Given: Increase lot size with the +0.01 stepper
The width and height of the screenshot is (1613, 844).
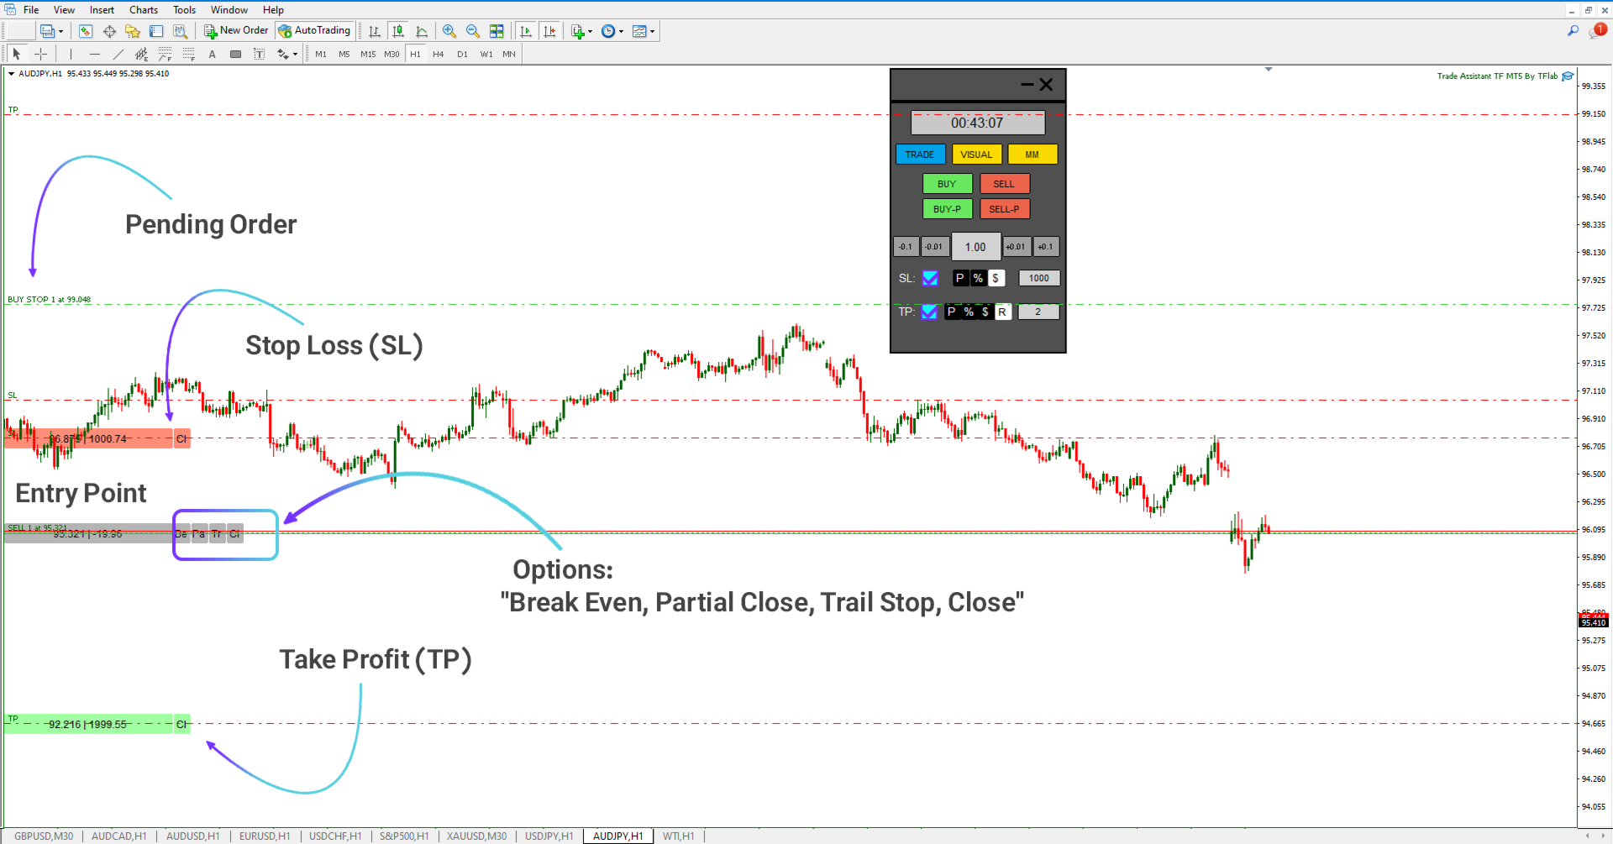Looking at the screenshot, I should click(x=1016, y=246).
